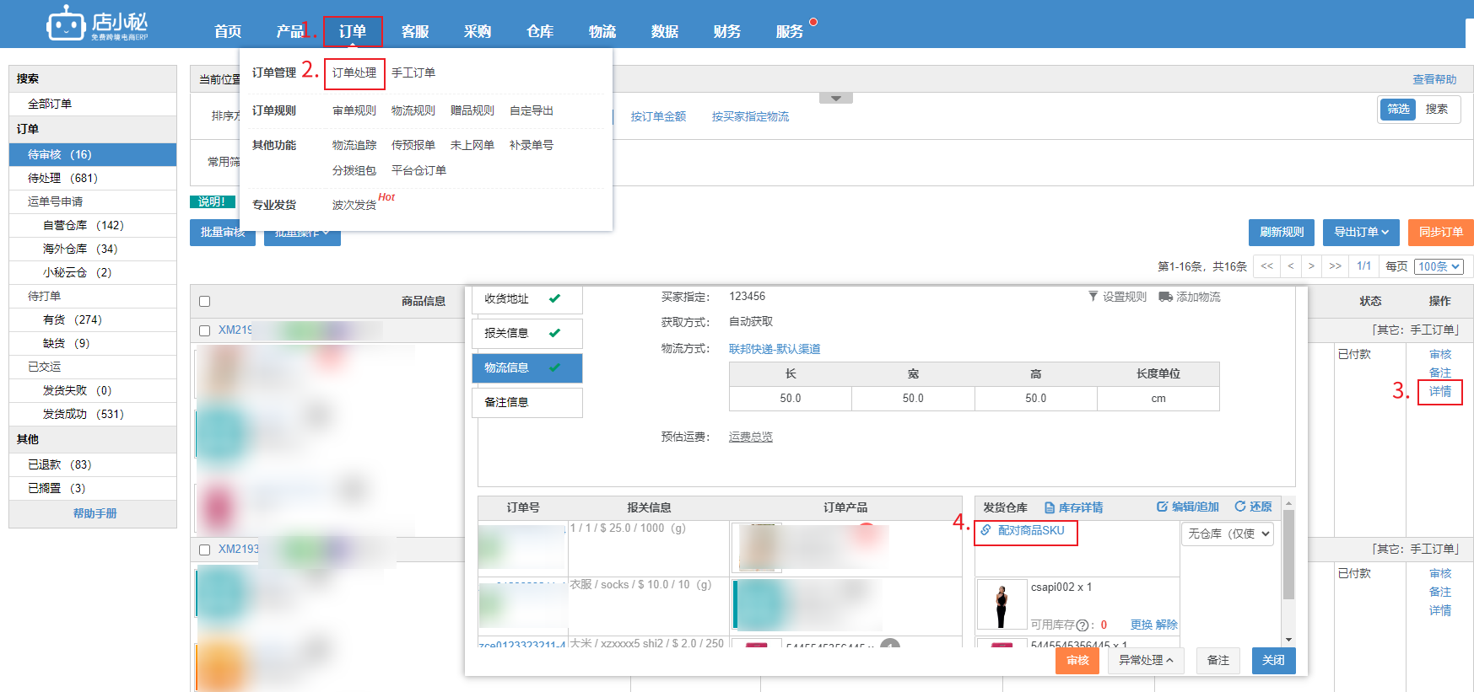This screenshot has height=692, width=1474.
Task: Open 库存详情 stock details
Action: point(1073,507)
